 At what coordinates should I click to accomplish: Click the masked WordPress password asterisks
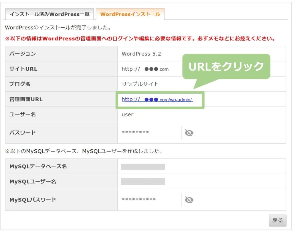click(x=135, y=132)
